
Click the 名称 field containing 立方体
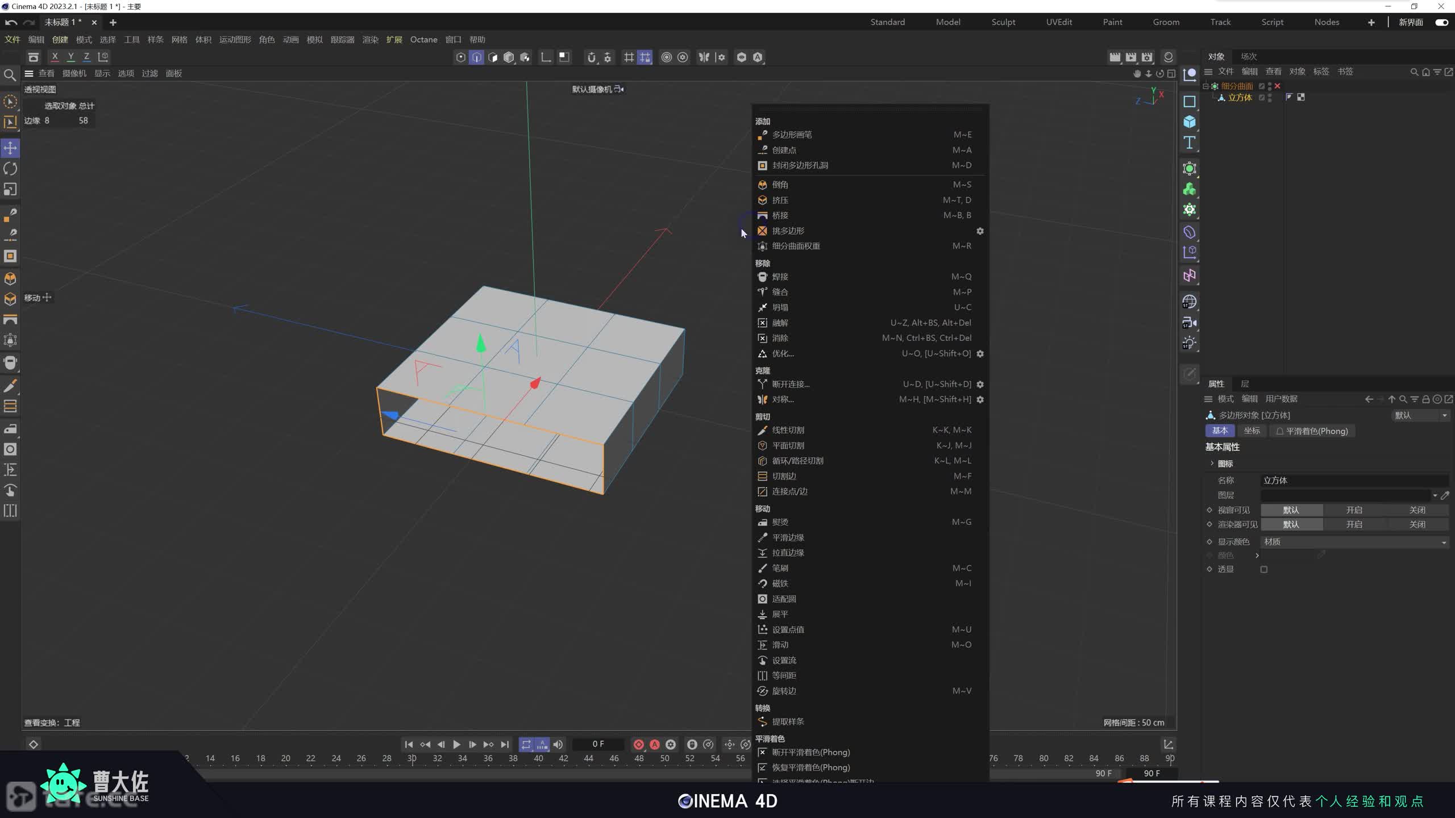click(x=1353, y=481)
